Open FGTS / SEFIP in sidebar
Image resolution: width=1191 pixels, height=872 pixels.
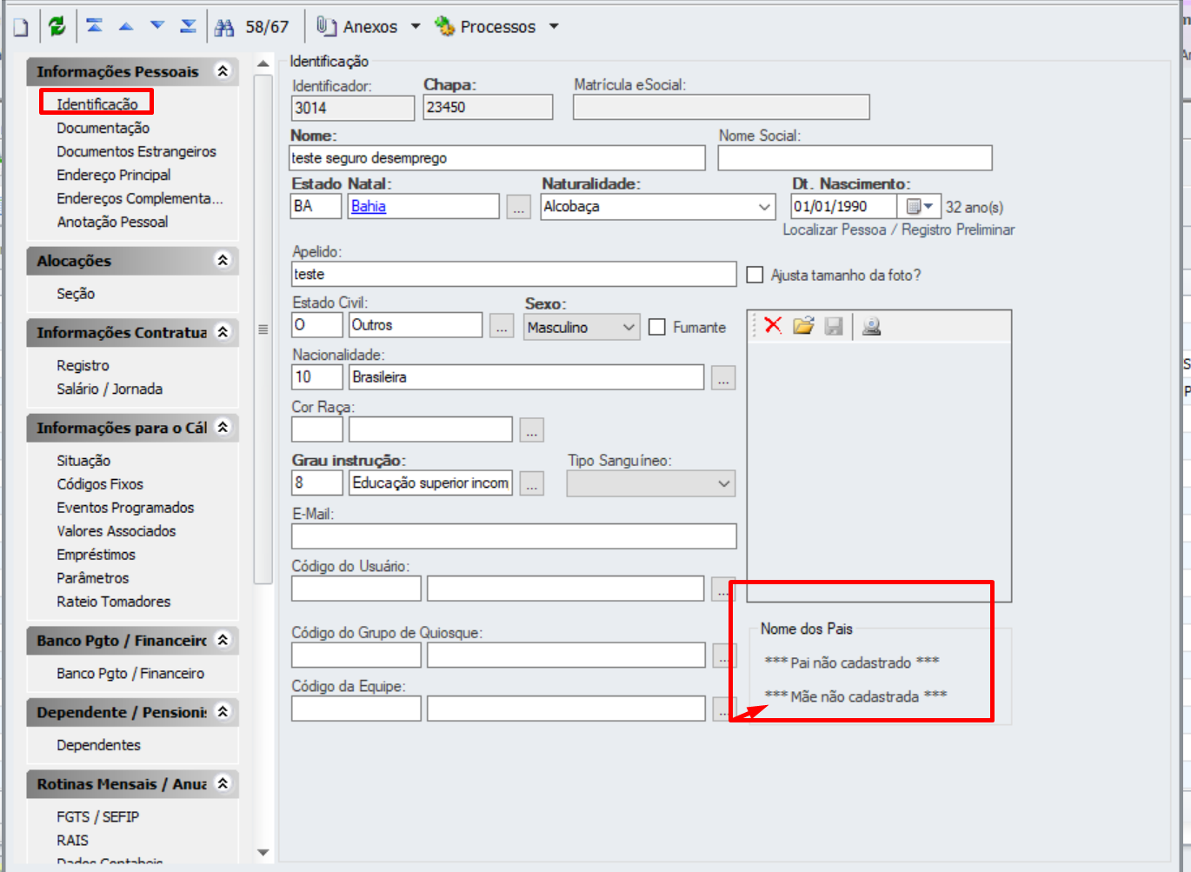(x=97, y=816)
